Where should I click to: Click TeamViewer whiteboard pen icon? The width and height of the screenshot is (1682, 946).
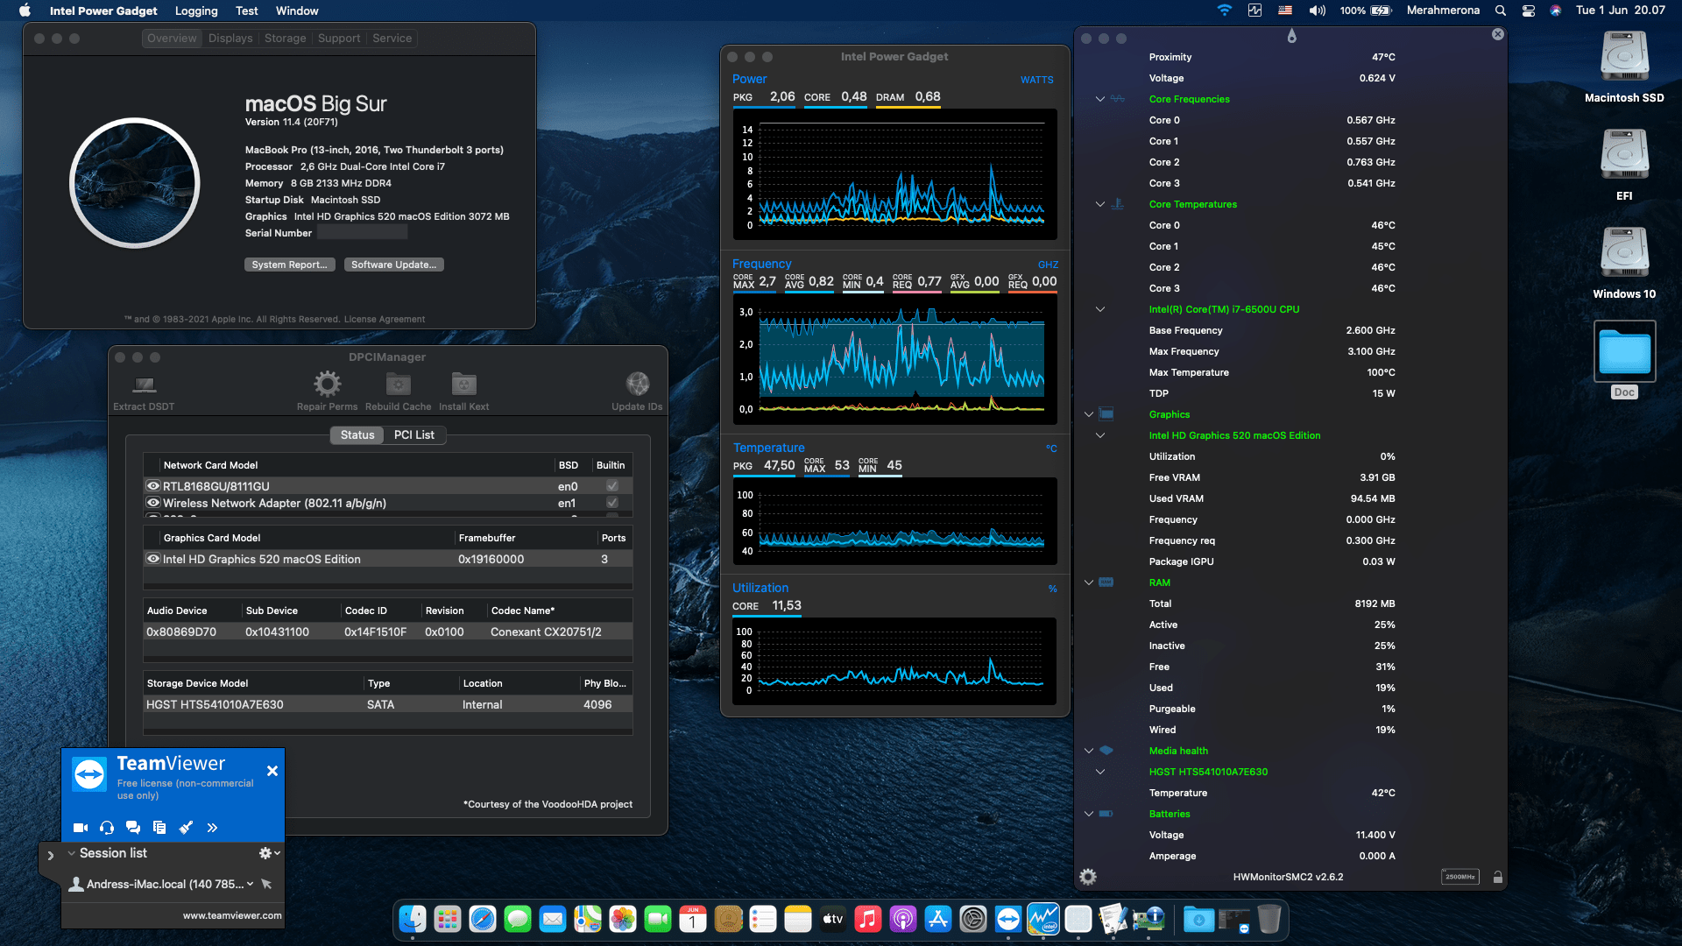[186, 827]
